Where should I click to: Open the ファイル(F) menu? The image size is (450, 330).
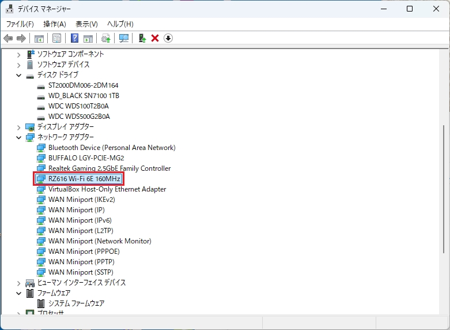(20, 24)
